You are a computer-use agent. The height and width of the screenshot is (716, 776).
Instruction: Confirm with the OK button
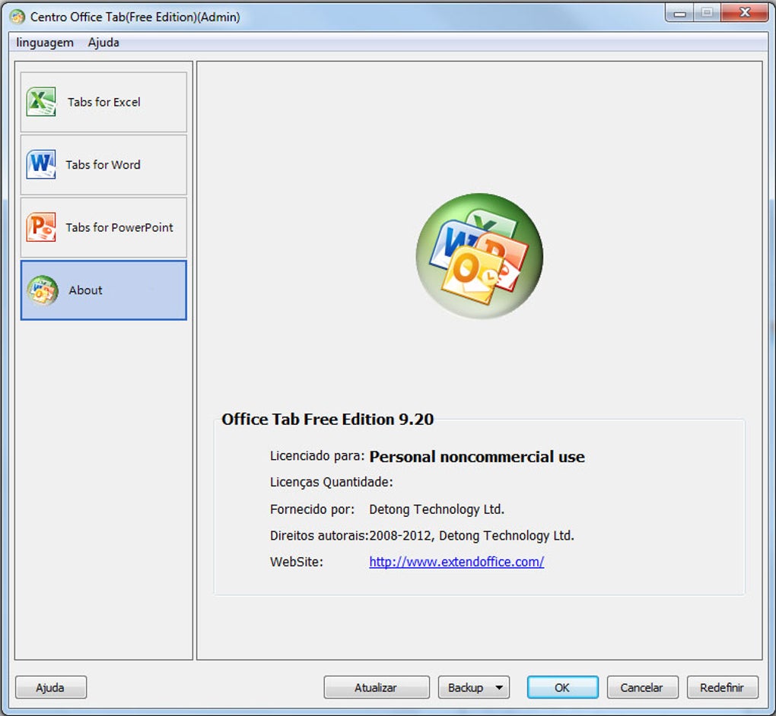563,687
